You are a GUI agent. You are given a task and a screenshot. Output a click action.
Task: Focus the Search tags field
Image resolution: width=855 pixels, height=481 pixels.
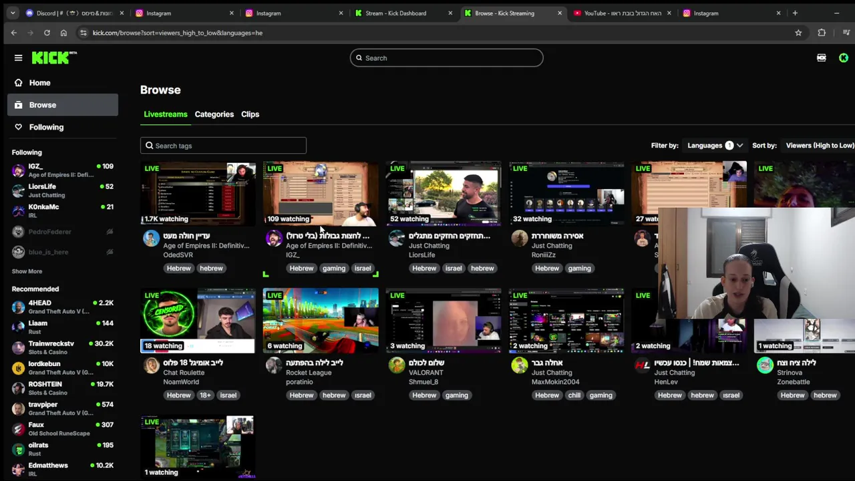tap(223, 146)
